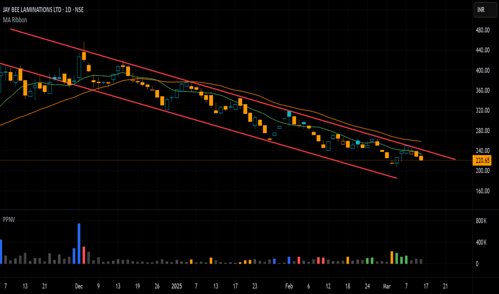This screenshot has height=294, width=499.
Task: Click the last orange candlestick at 220
Action: pos(421,158)
